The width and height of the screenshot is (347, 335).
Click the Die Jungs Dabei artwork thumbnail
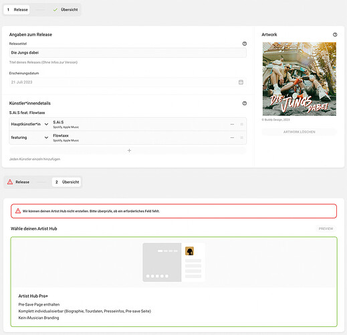[x=300, y=79]
